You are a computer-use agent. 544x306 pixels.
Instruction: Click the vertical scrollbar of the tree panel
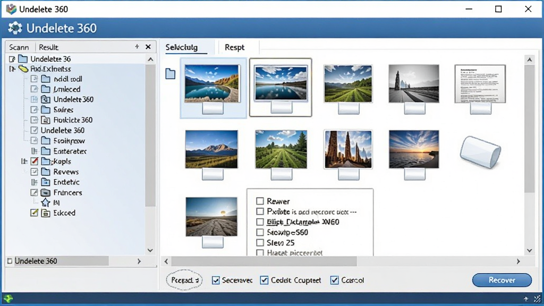(x=150, y=135)
